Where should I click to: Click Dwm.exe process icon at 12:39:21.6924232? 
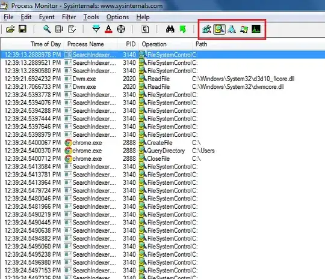point(68,79)
